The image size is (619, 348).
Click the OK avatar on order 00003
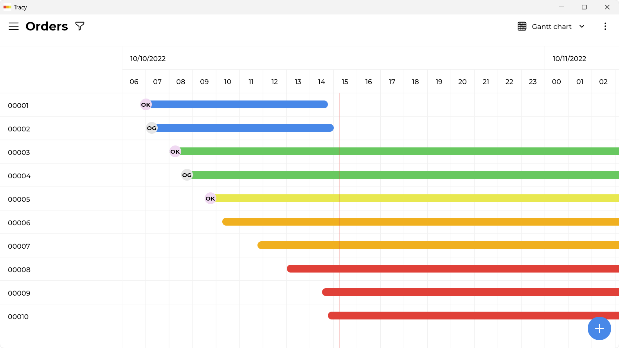point(175,151)
